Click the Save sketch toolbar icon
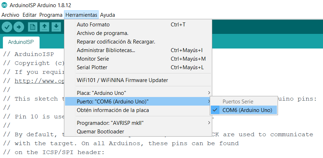This screenshot has height=158, width=323. (56, 27)
